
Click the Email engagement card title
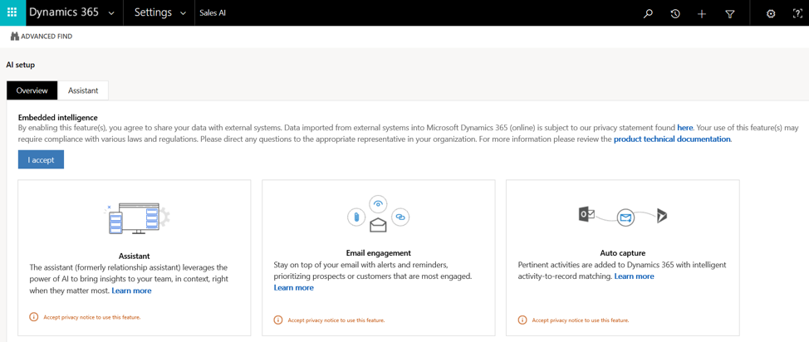pyautogui.click(x=379, y=252)
